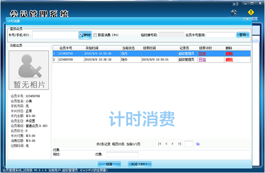Click 开始 link in row 2

[x=202, y=59]
